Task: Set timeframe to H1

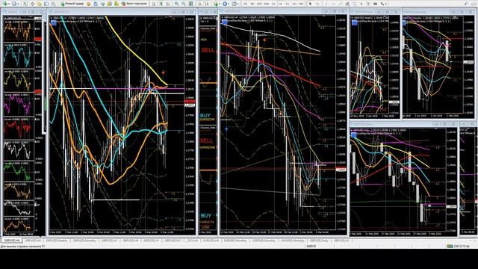Action: pyautogui.click(x=273, y=4)
